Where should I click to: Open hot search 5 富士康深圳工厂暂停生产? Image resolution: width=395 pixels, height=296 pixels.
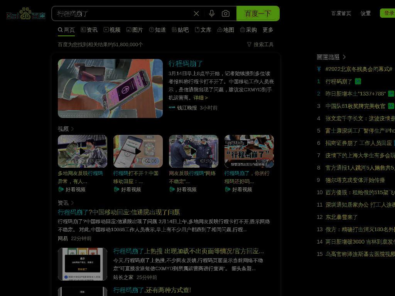click(x=360, y=131)
